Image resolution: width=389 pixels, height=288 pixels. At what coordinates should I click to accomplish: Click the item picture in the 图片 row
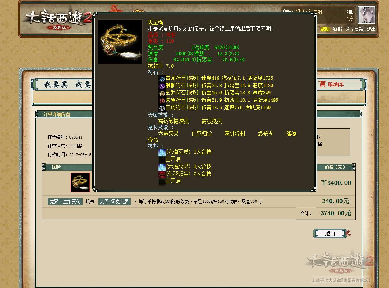tap(80, 182)
